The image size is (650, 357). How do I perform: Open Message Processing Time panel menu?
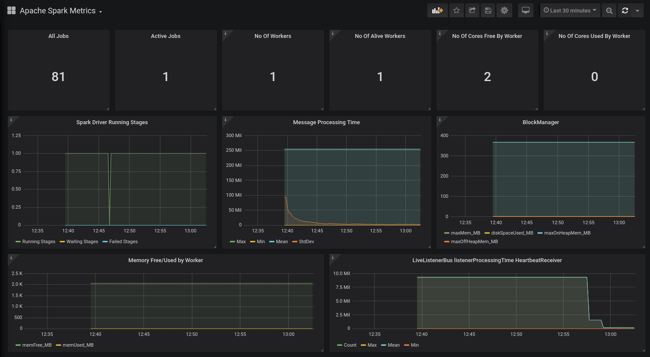point(326,122)
